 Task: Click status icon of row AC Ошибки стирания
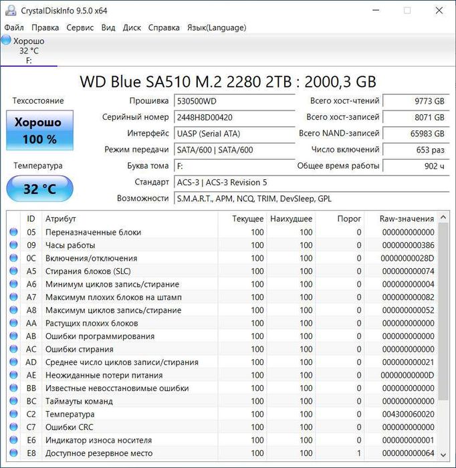click(14, 348)
